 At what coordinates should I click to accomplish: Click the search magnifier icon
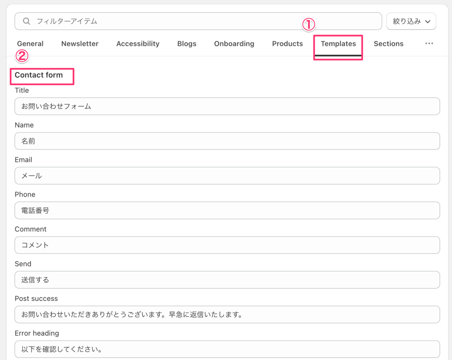click(26, 21)
